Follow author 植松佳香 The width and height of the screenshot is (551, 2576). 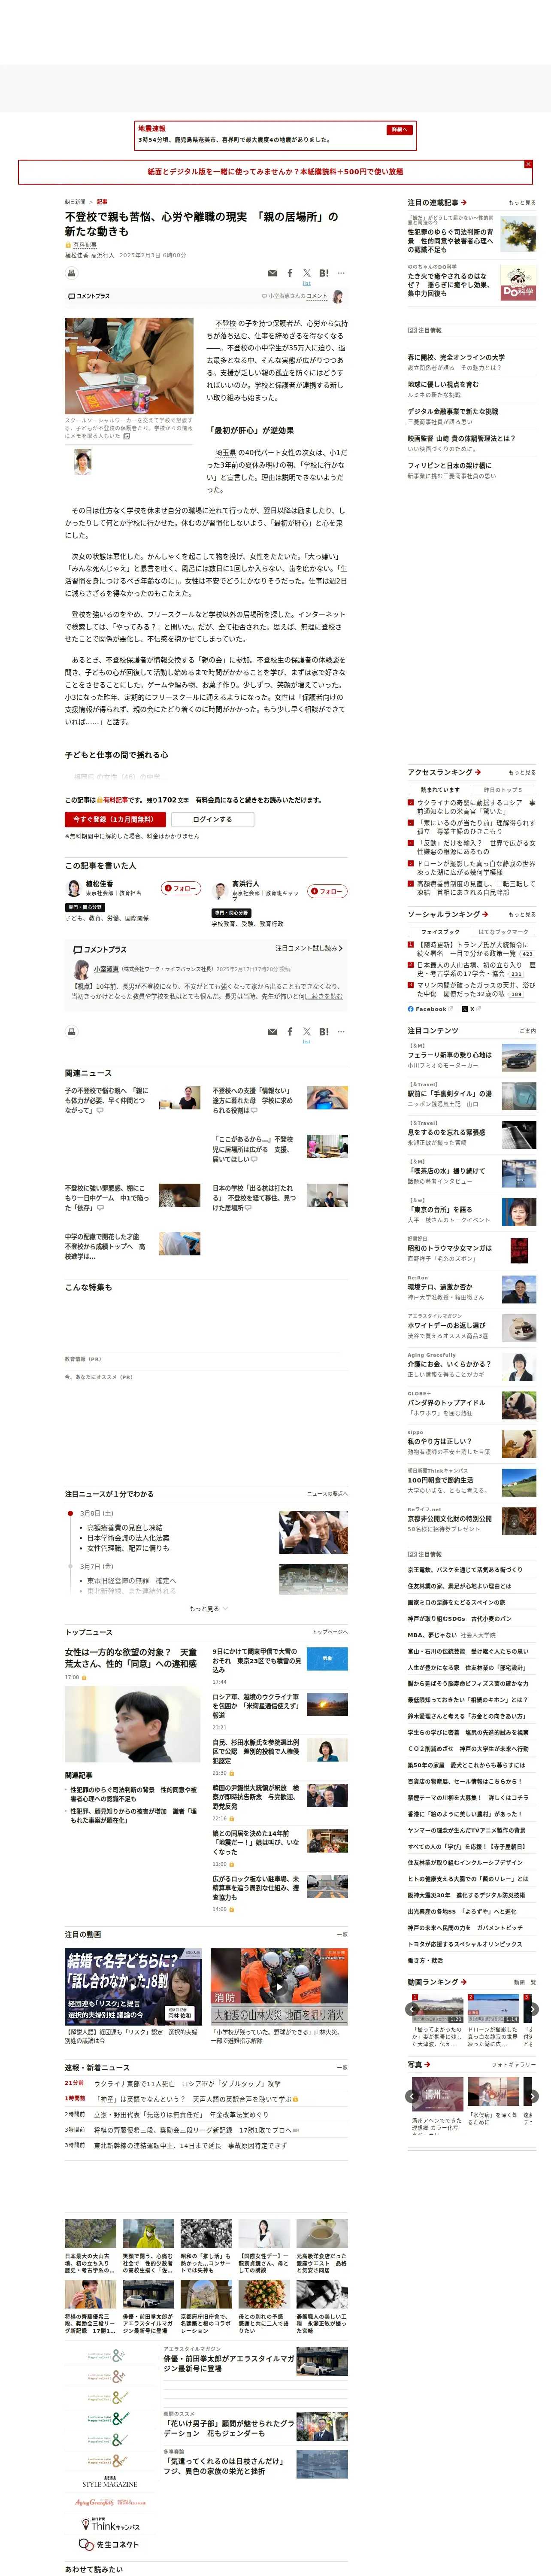[x=182, y=888]
